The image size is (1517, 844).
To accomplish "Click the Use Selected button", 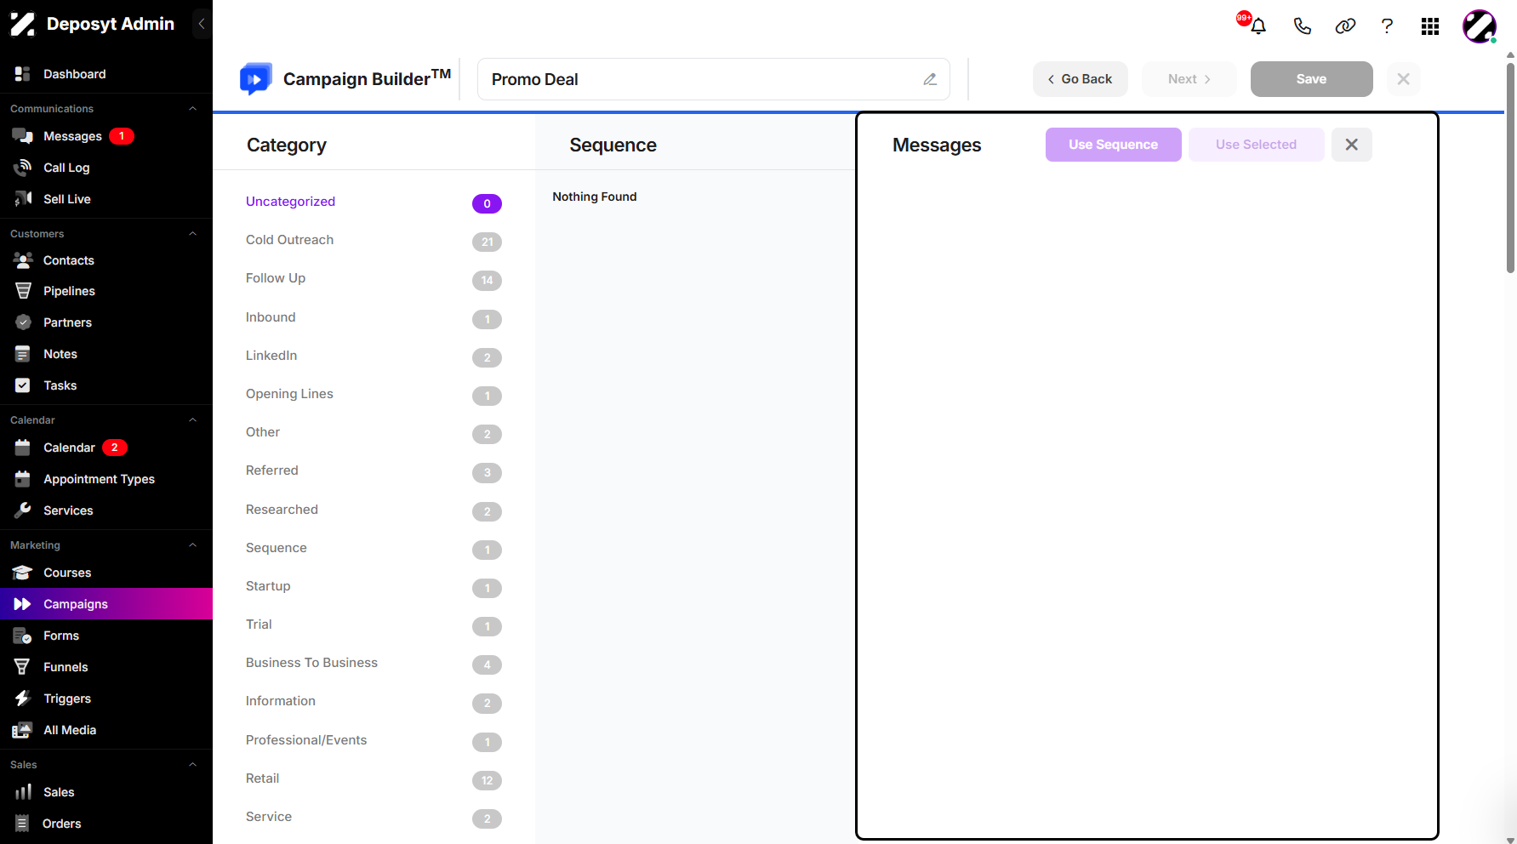I will tap(1256, 145).
